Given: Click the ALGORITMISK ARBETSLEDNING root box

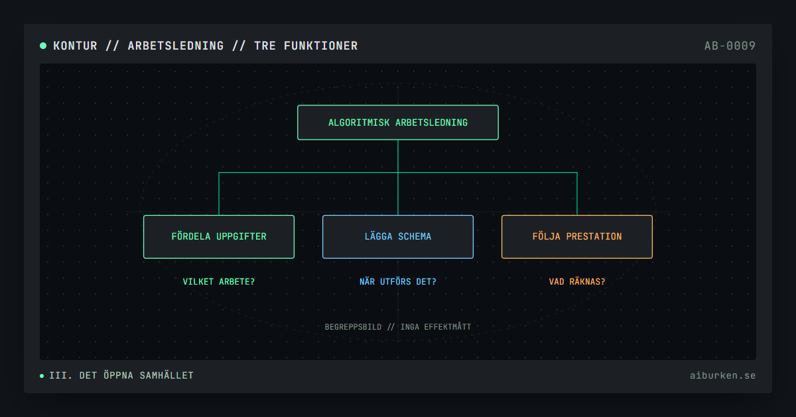Looking at the screenshot, I should click(398, 122).
